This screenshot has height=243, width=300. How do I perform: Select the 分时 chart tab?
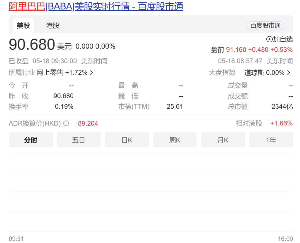tap(31, 140)
